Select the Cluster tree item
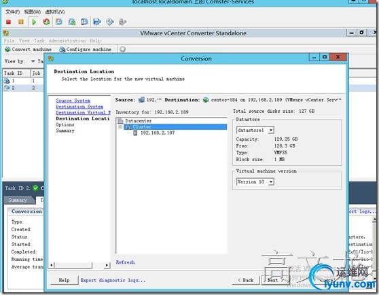379x295 pixels. tap(142, 126)
